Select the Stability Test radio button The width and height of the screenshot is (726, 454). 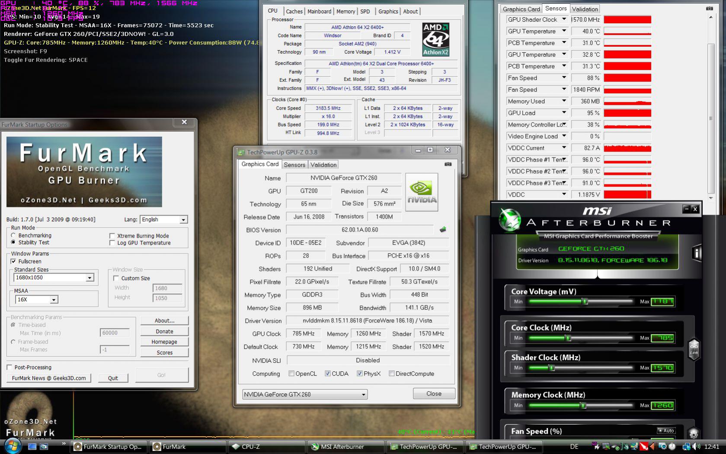(x=13, y=242)
